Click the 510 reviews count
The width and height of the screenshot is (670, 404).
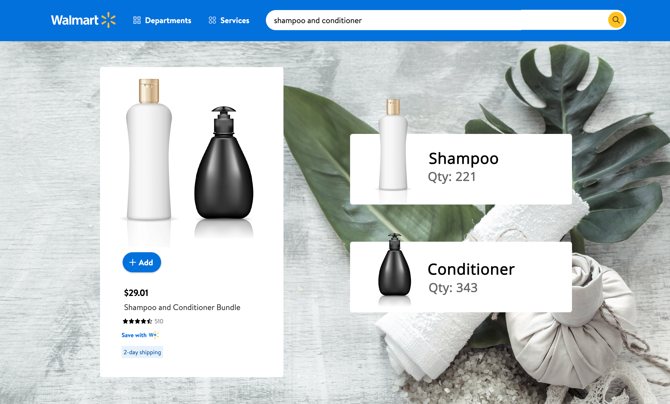pos(159,321)
